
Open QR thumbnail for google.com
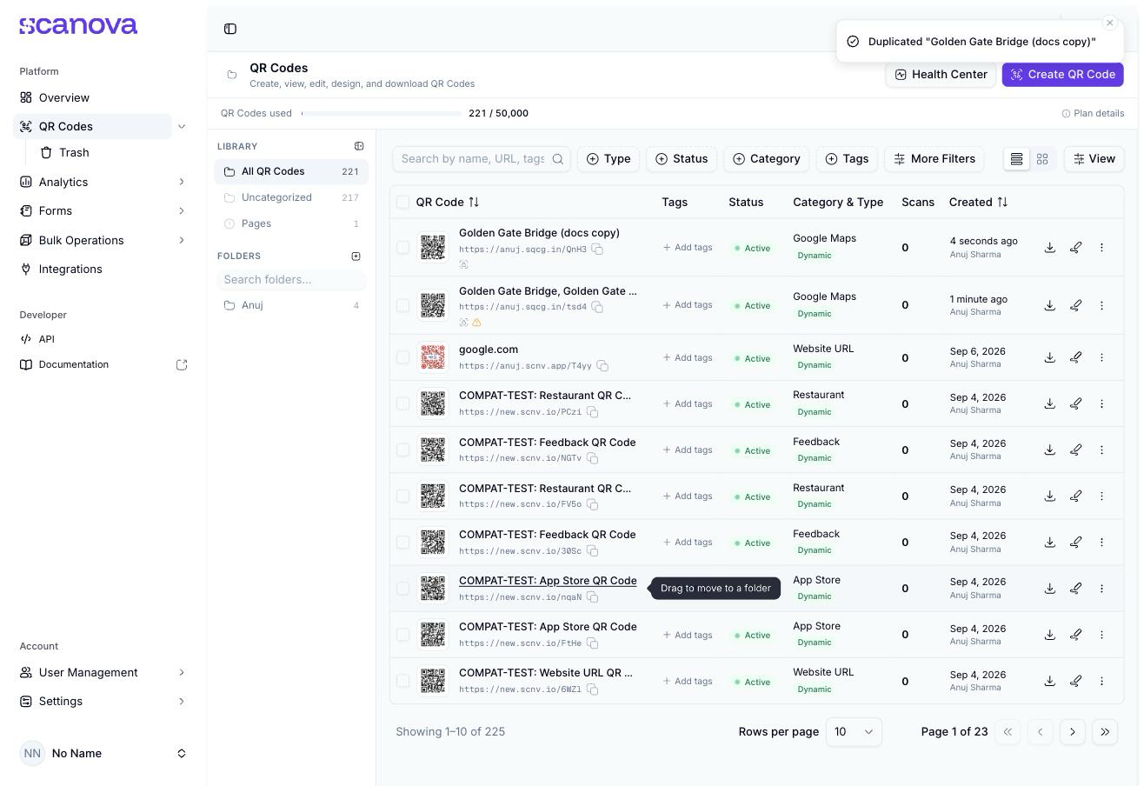[433, 357]
